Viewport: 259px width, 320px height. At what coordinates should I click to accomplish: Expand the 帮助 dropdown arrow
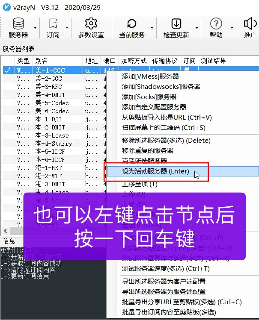(x=232, y=28)
